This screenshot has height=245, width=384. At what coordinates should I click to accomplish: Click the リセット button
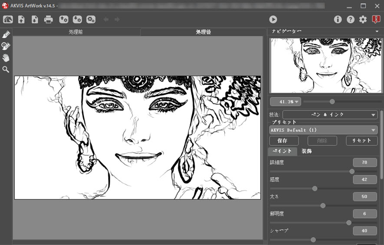(x=361, y=141)
